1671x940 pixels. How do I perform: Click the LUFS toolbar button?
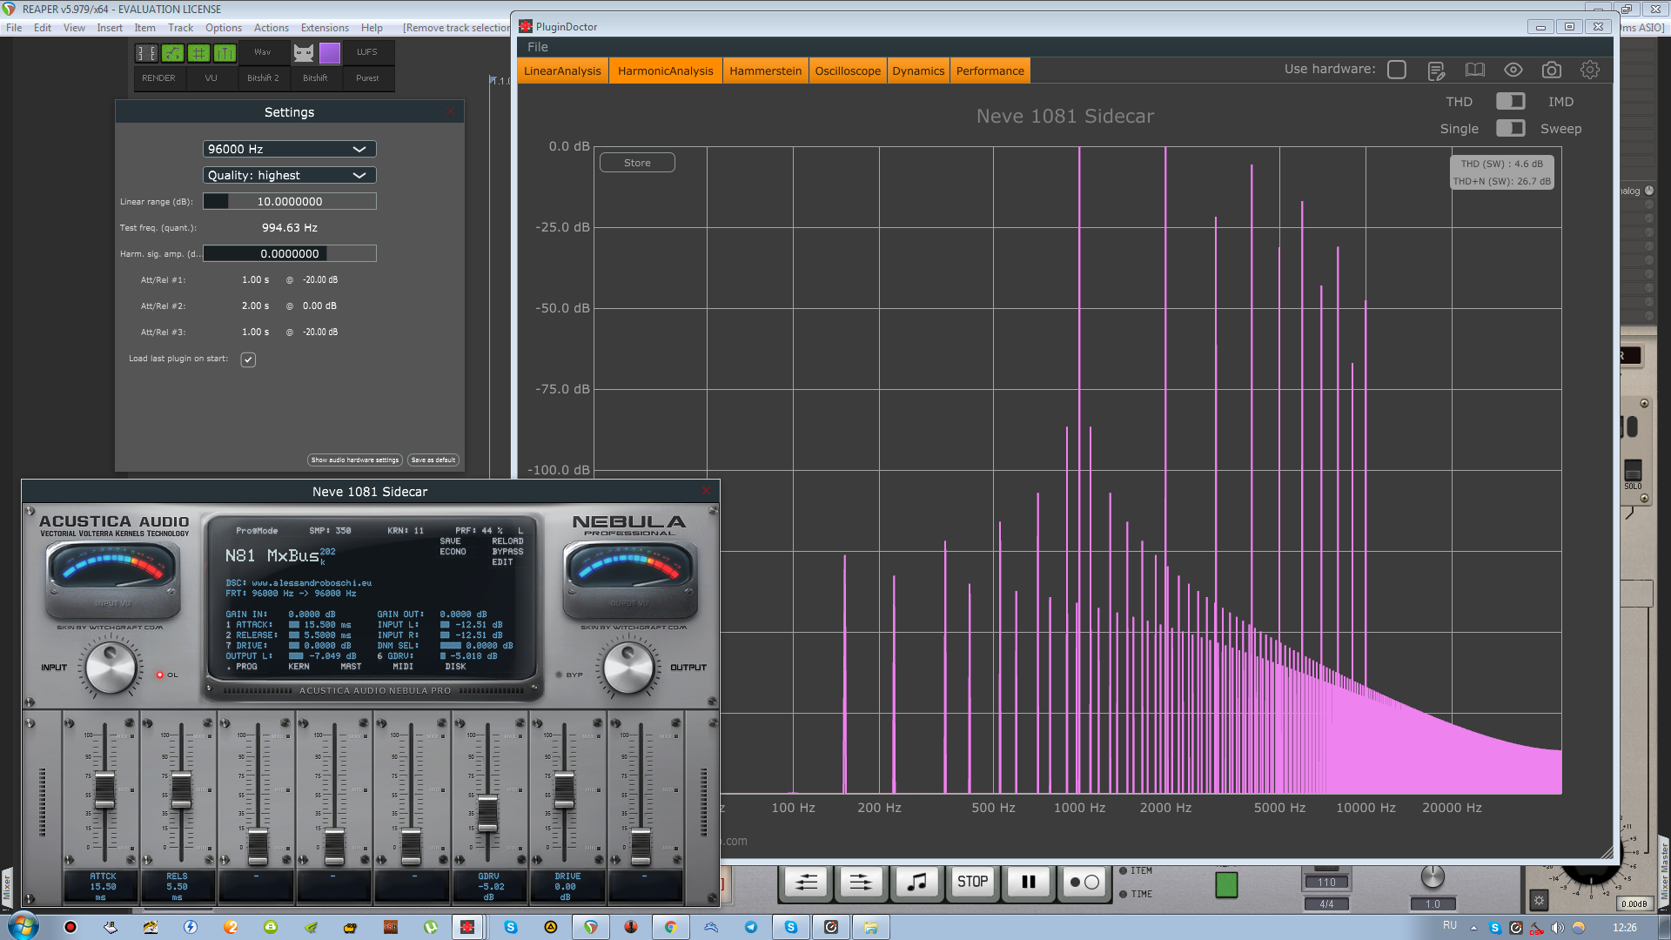(x=367, y=52)
